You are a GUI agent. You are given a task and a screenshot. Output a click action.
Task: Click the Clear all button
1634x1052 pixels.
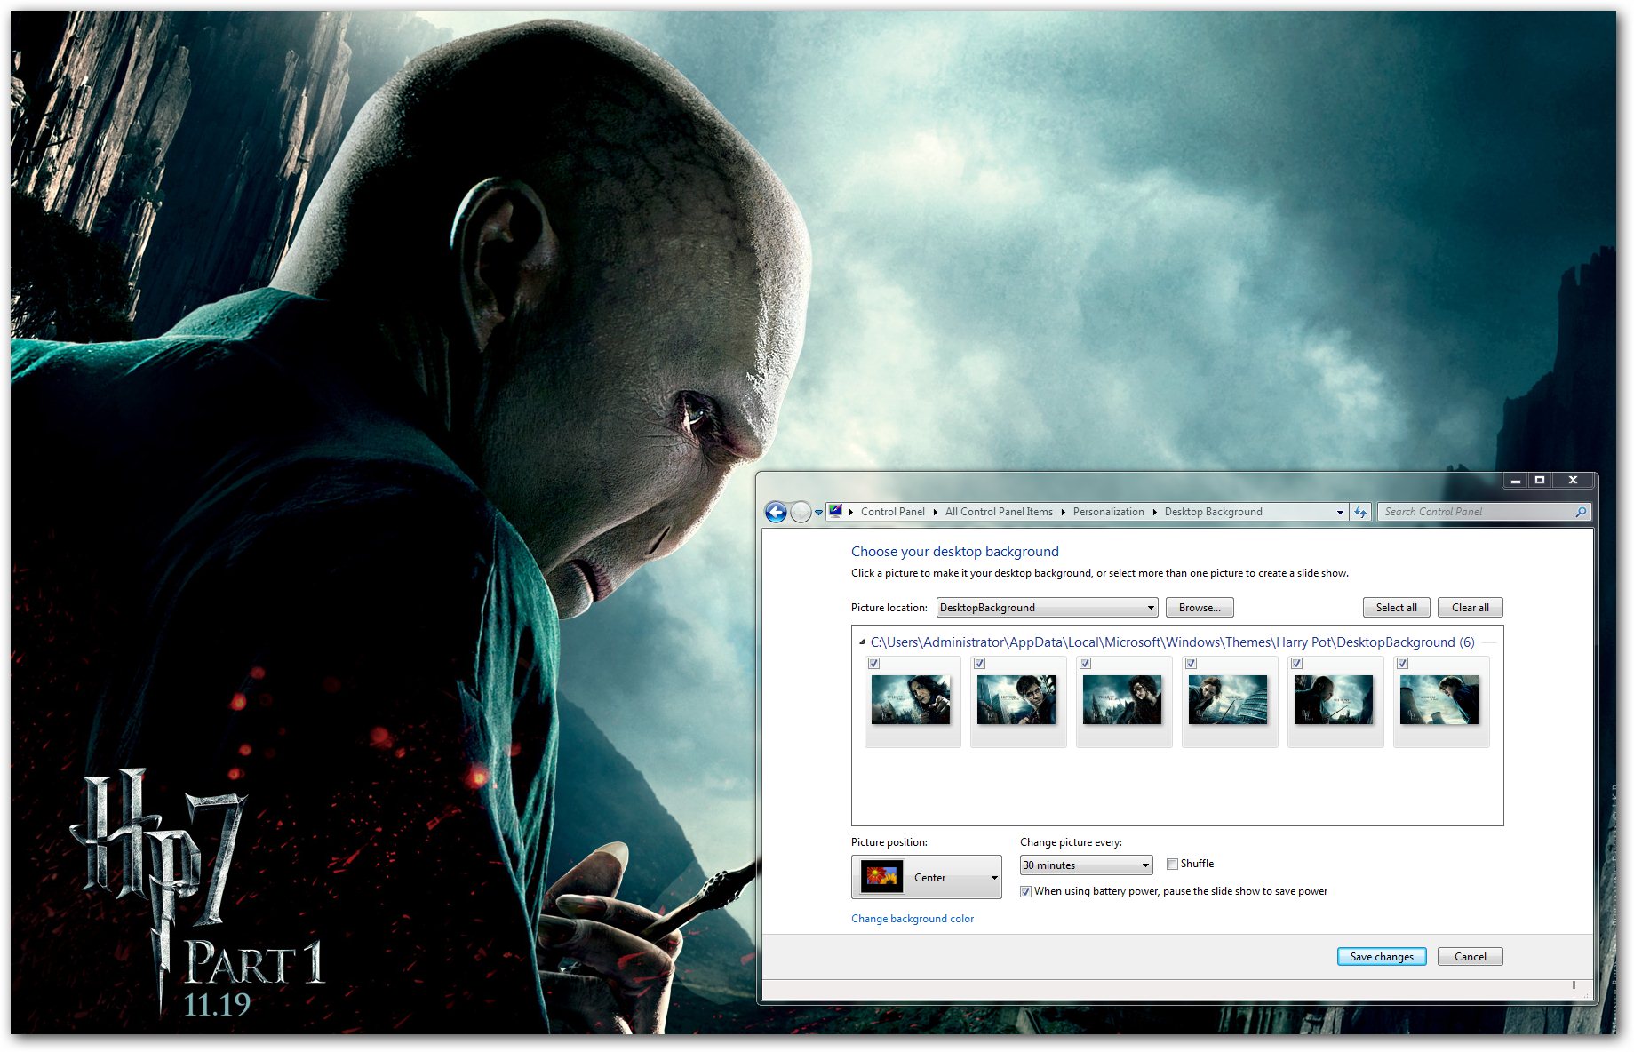tap(1470, 608)
